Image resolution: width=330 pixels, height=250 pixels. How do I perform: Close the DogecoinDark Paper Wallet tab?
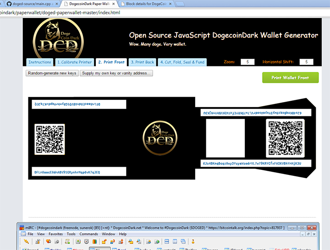[114, 4]
